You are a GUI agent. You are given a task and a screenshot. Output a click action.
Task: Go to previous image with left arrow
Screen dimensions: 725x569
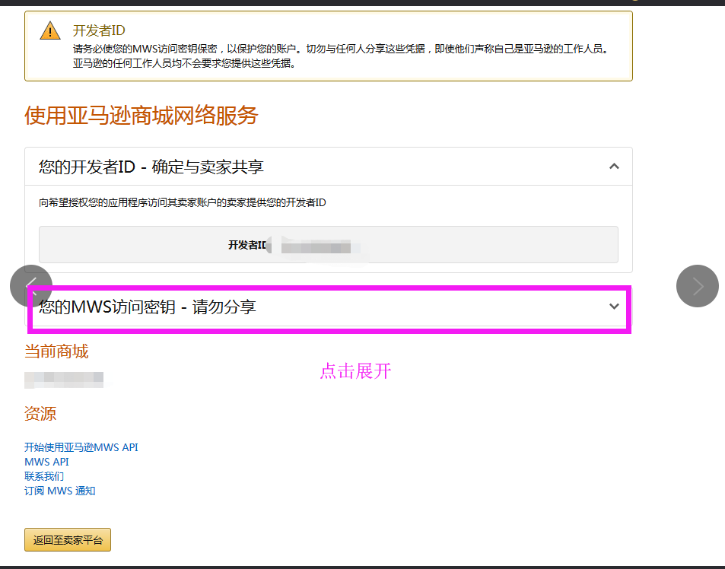point(31,286)
